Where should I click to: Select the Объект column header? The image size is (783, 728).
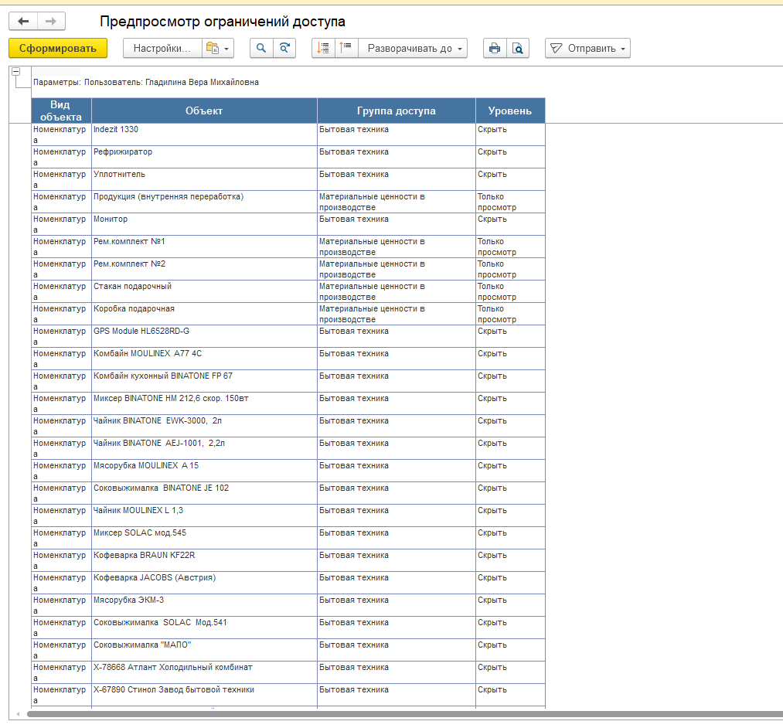pyautogui.click(x=204, y=111)
